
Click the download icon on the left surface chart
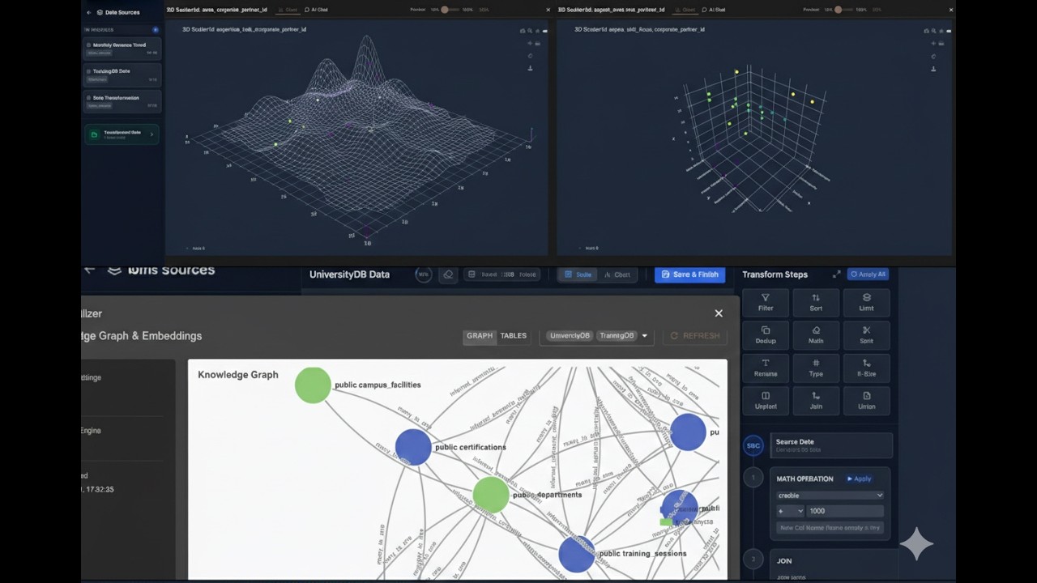pos(531,68)
